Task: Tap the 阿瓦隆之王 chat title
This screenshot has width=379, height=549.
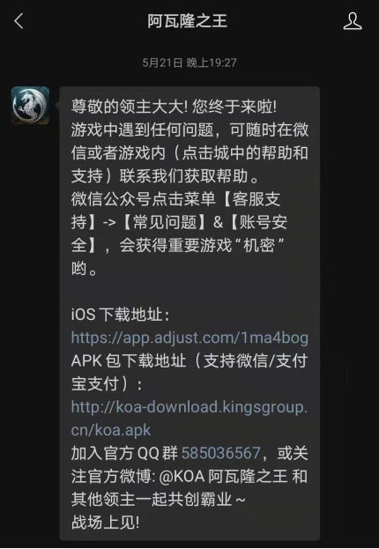Action: 188,21
